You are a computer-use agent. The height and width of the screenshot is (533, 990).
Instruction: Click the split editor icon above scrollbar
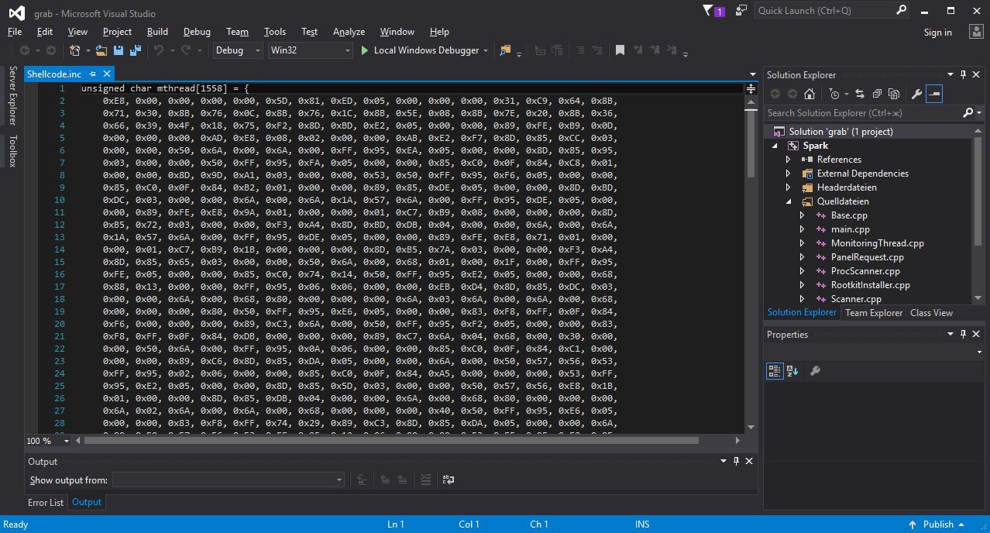click(751, 88)
